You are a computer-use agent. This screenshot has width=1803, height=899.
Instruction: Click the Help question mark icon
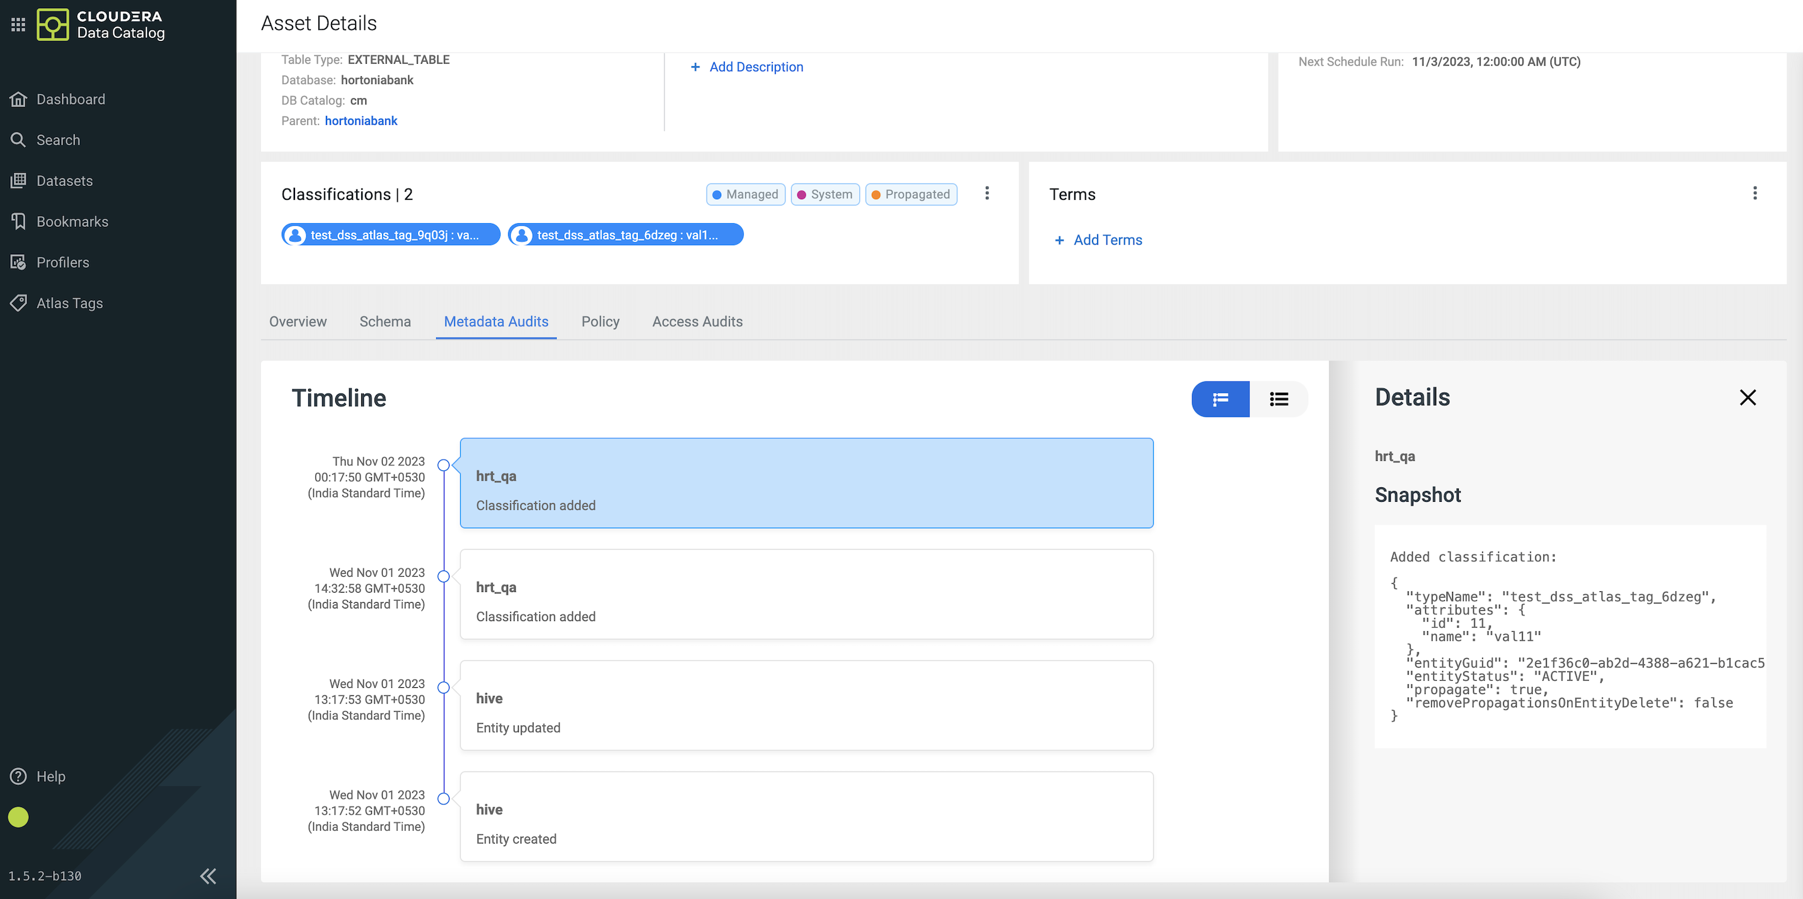point(18,777)
